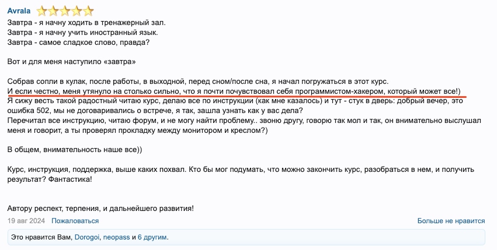Click the внимательность наше все line
497x250 pixels.
click(75, 150)
